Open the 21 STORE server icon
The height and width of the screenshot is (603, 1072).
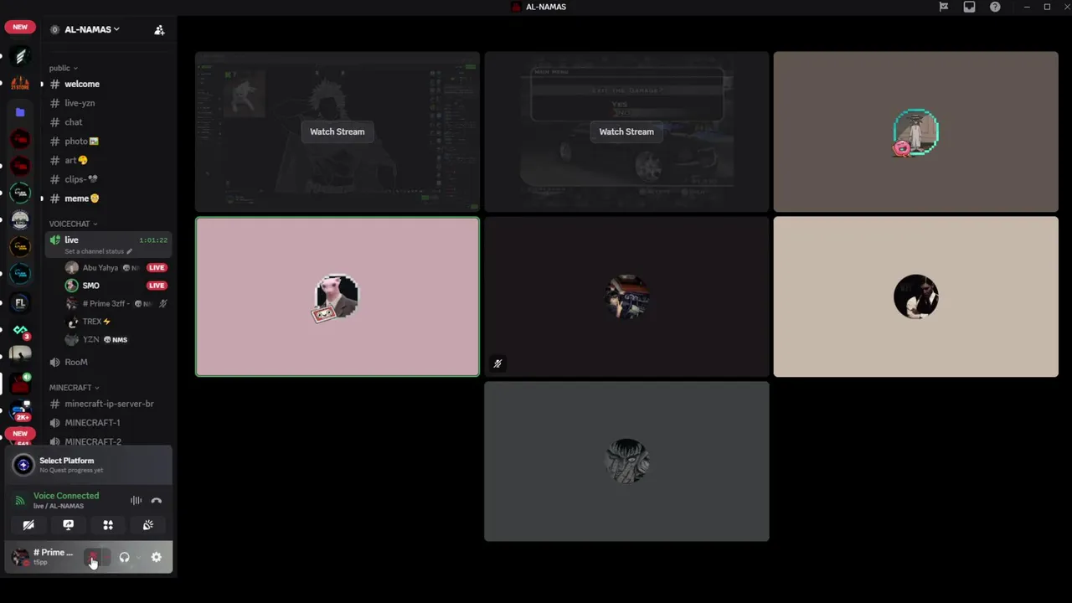point(20,84)
